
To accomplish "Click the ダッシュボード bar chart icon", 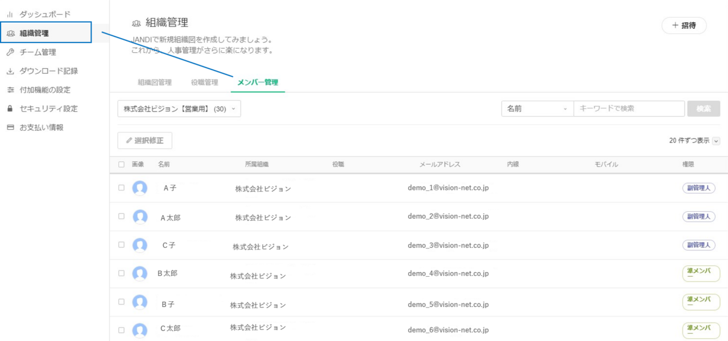I will point(10,14).
